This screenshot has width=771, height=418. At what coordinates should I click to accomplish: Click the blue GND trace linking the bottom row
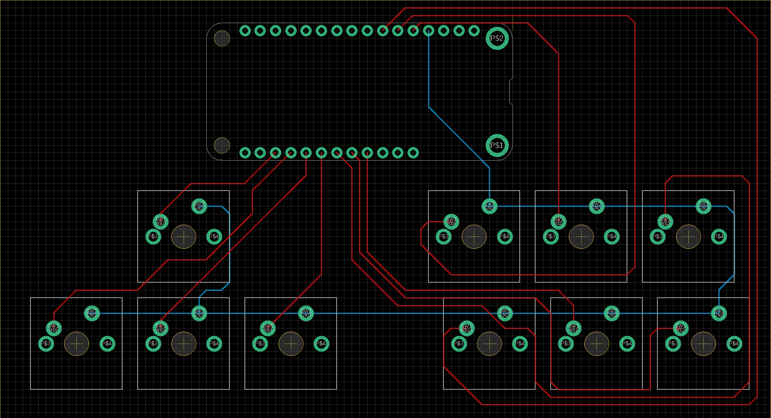pos(386,313)
